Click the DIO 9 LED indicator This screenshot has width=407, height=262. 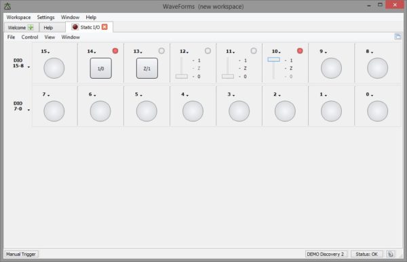(x=331, y=68)
